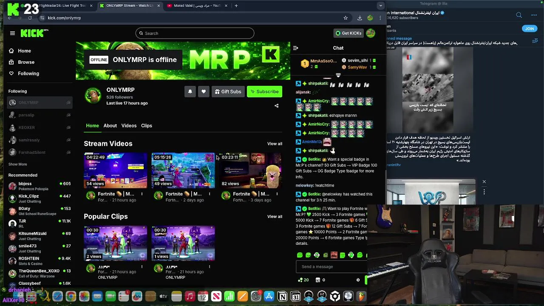The image size is (544, 306).
Task: Launch Apple TV from the dock
Action: coord(163,297)
